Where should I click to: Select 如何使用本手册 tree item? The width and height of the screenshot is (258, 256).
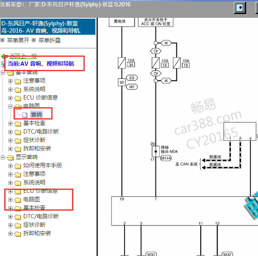42,165
